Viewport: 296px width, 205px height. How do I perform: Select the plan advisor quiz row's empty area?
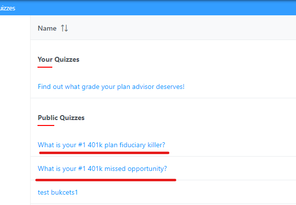240,86
